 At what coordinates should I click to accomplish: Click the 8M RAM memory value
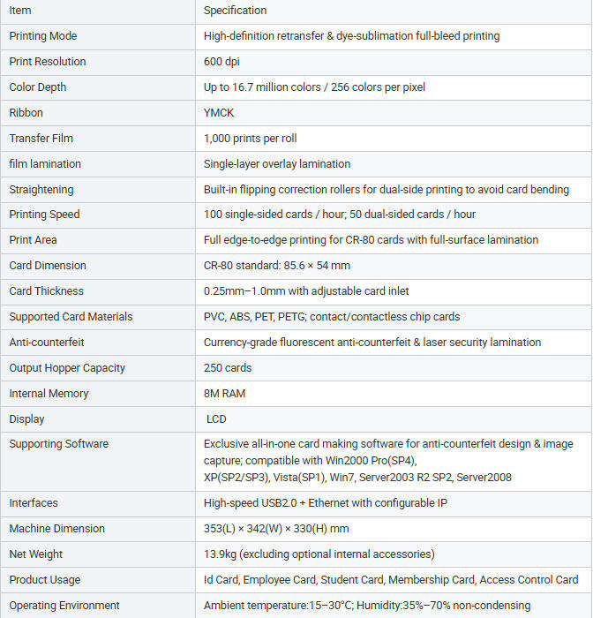point(225,394)
